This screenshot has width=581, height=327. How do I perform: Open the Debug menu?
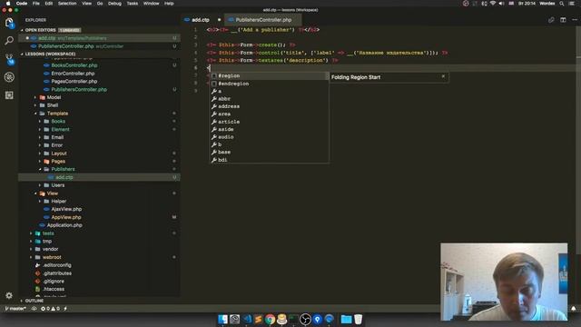coord(114,4)
